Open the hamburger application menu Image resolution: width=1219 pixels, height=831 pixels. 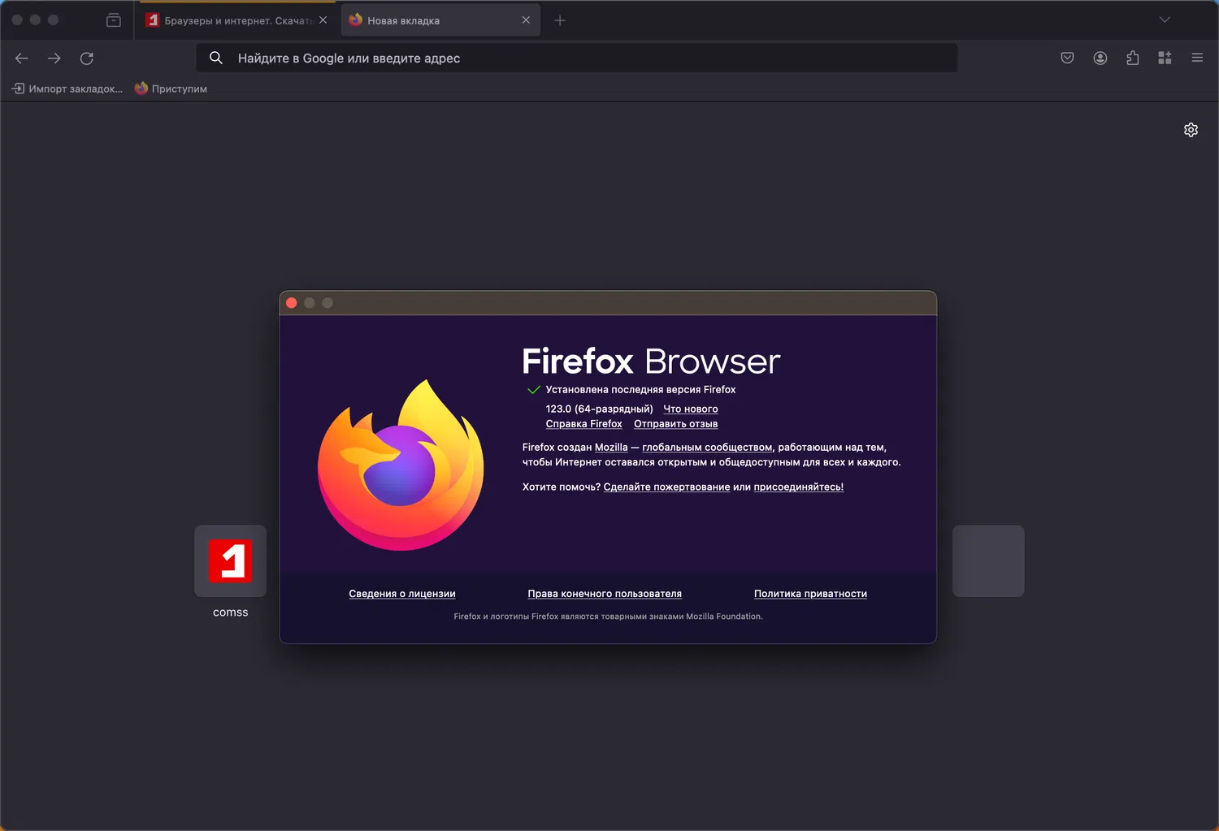point(1197,58)
